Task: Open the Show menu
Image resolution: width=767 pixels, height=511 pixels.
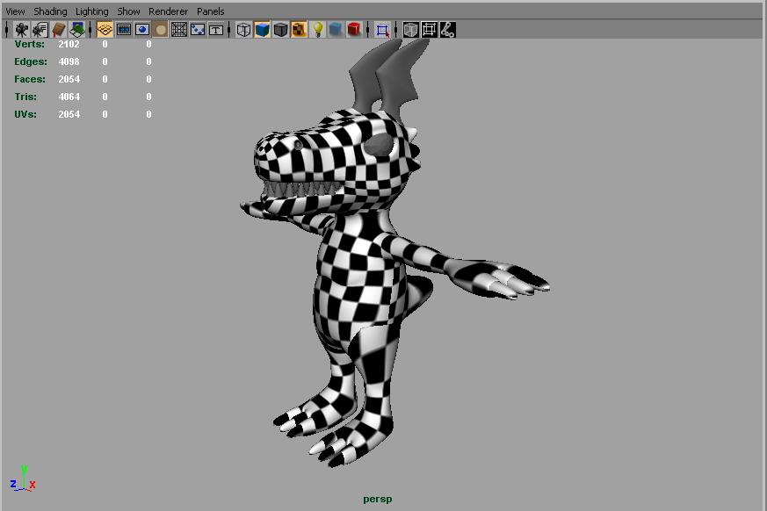Action: coord(128,11)
